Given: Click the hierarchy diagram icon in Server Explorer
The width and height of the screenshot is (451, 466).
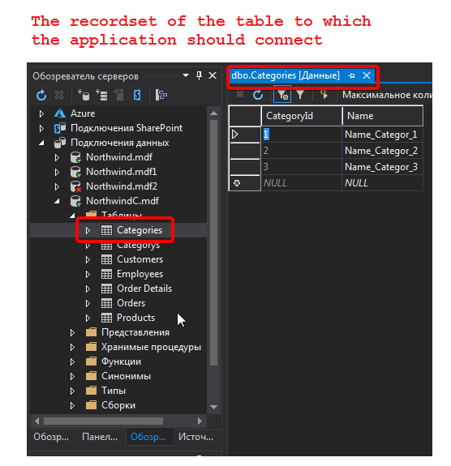Looking at the screenshot, I should [x=161, y=95].
